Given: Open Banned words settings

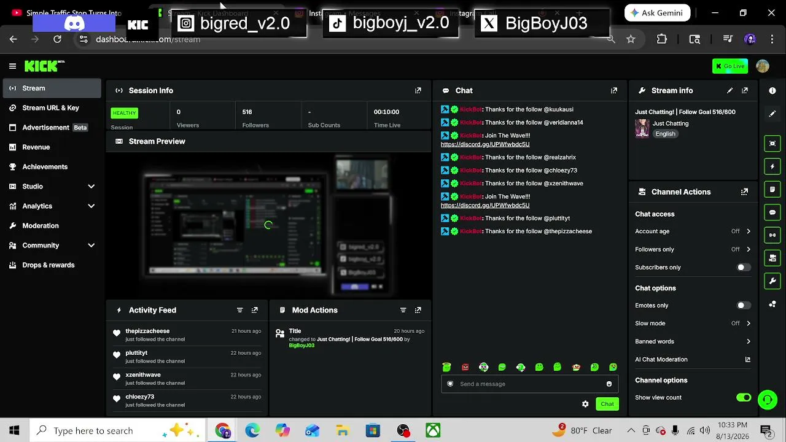Looking at the screenshot, I should point(693,341).
